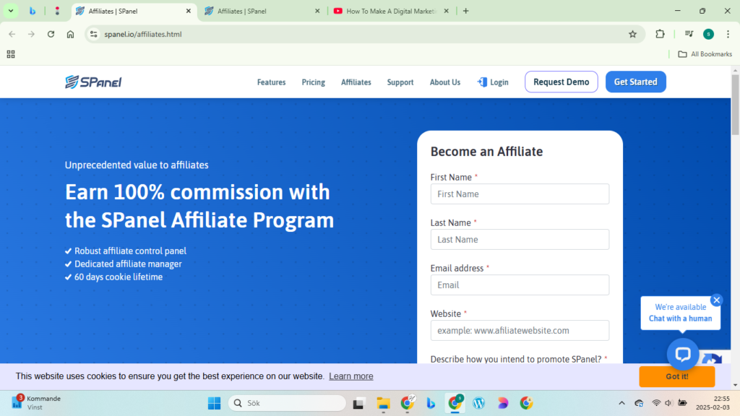Open the Apps grid shortcut
This screenshot has width=740, height=416.
tap(11, 54)
